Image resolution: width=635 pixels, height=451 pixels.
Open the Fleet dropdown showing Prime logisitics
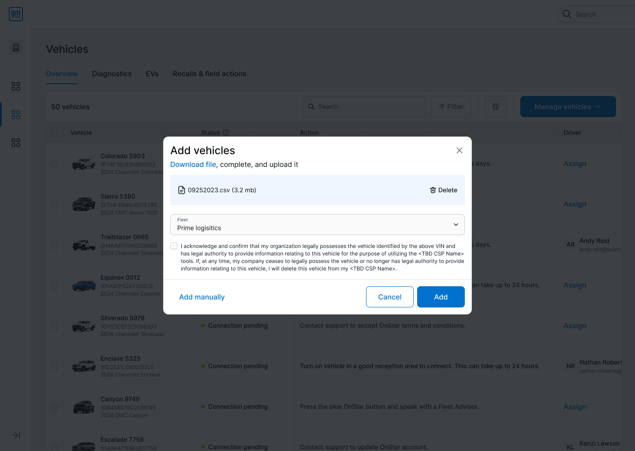[x=317, y=225]
